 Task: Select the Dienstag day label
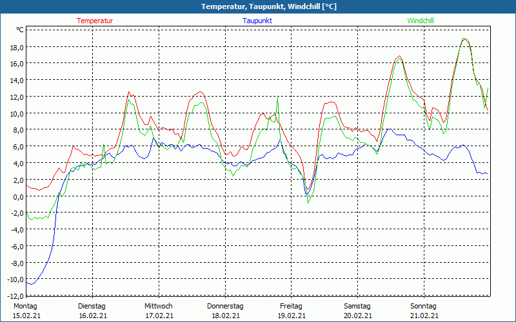[92, 306]
